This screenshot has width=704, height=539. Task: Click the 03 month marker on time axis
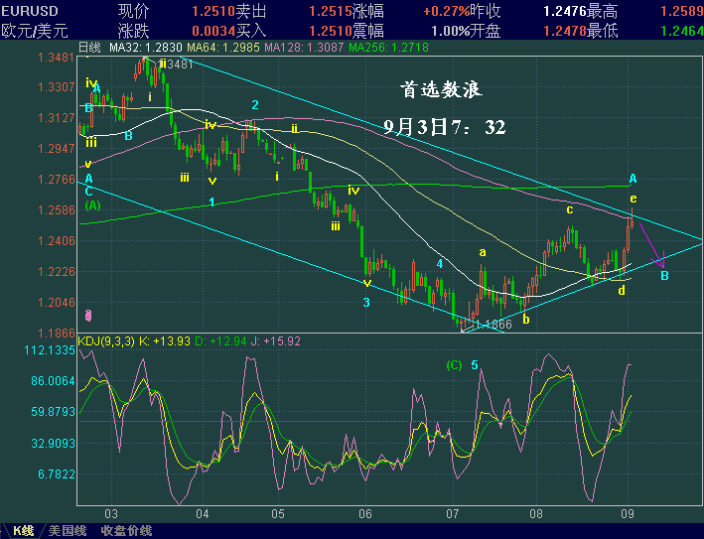[x=111, y=514]
